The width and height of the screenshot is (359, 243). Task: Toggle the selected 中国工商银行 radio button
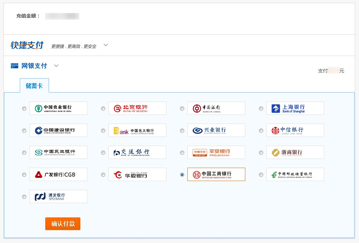(x=182, y=175)
